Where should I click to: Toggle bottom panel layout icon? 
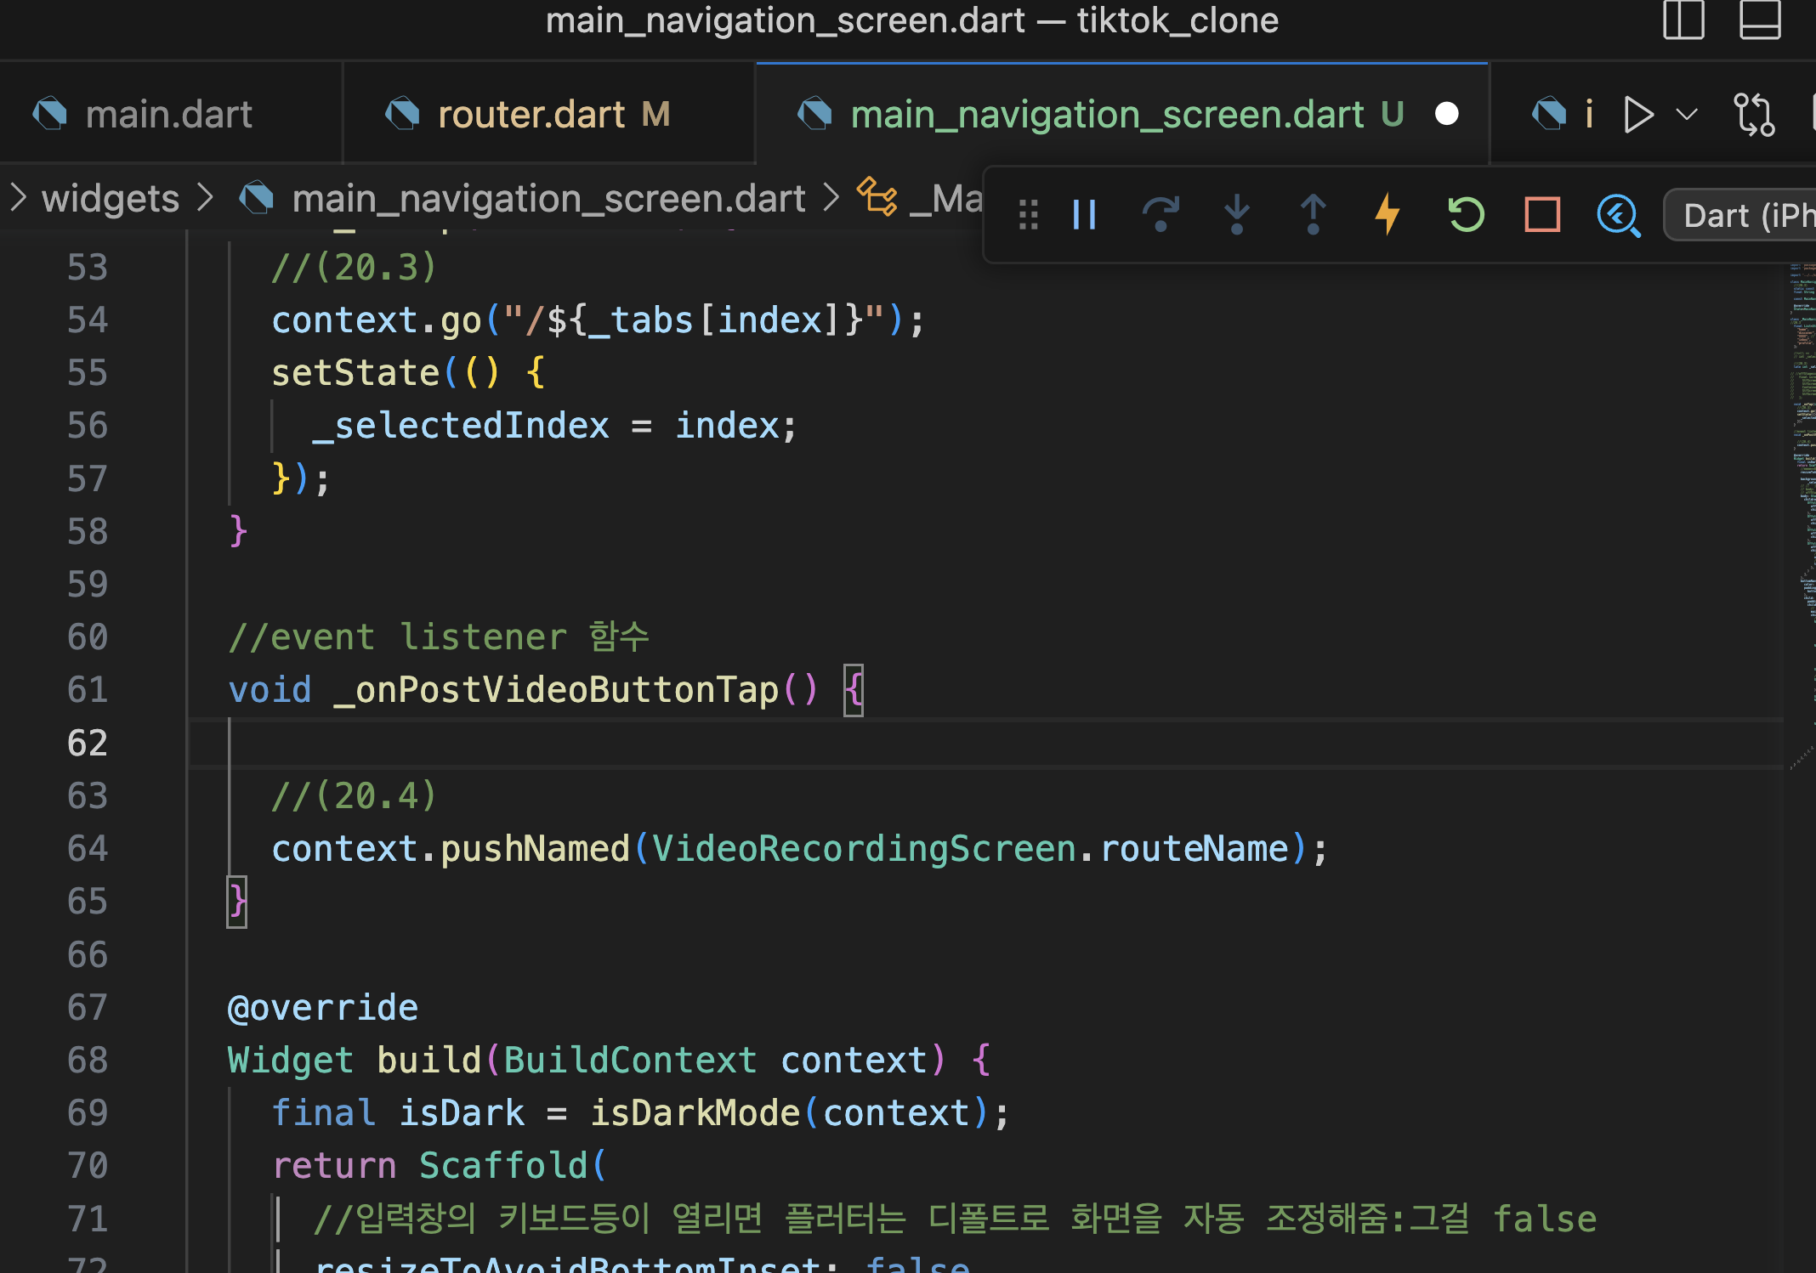click(x=1760, y=20)
